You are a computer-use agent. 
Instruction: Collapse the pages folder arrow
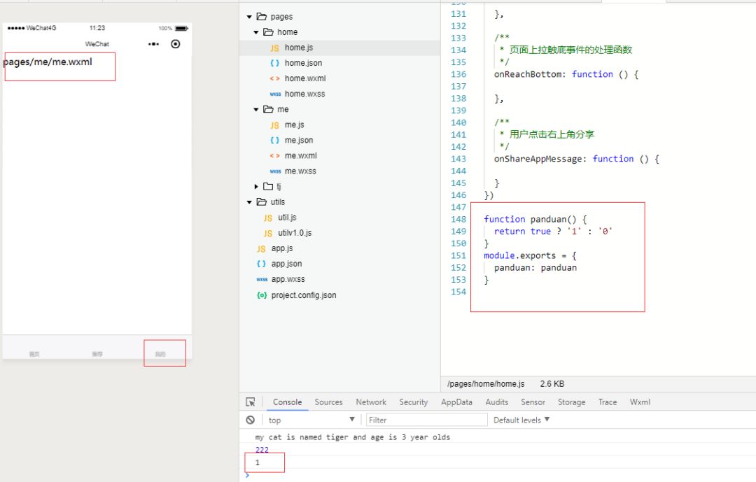(249, 17)
